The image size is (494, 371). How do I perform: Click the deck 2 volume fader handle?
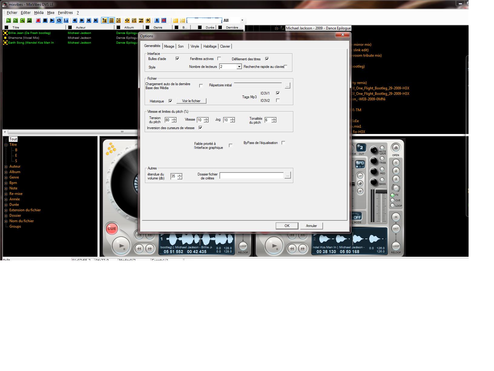coord(381,192)
